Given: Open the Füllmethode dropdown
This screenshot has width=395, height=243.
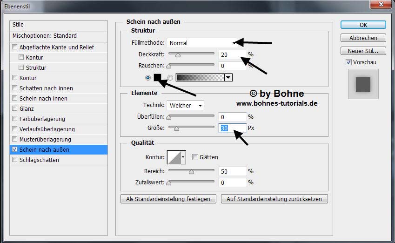Looking at the screenshot, I should 202,43.
